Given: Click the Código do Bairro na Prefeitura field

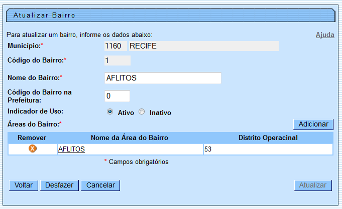Looking at the screenshot, I should coord(117,95).
